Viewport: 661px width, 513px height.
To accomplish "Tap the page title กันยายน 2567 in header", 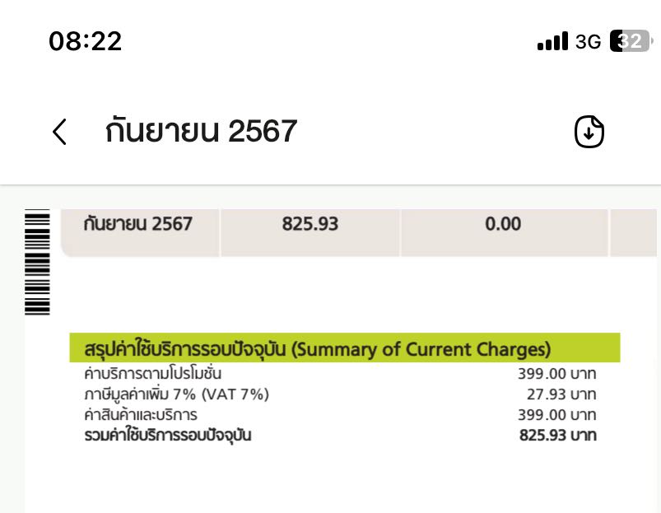I will click(x=201, y=132).
